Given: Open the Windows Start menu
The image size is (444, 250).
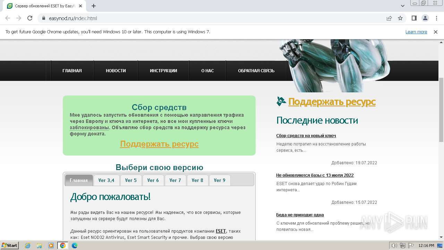Looking at the screenshot, I should click(x=10, y=245).
